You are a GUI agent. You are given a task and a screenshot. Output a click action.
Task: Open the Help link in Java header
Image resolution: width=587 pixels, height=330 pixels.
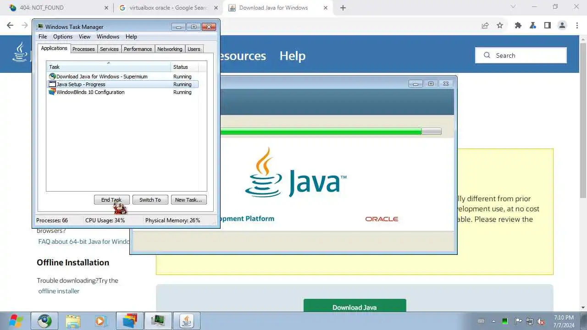[x=293, y=56]
